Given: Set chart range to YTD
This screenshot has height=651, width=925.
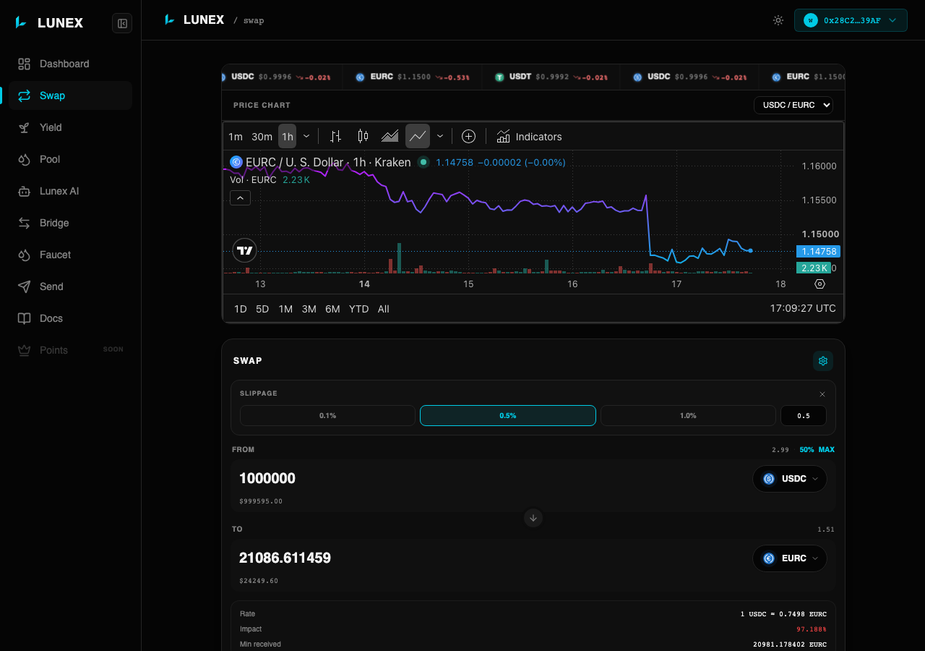Looking at the screenshot, I should [359, 309].
